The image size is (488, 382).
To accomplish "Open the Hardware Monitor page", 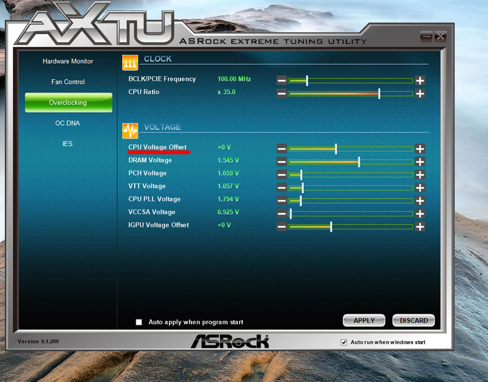I will (x=68, y=62).
